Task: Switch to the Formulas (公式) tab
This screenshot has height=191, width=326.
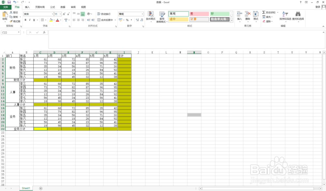Action: point(52,7)
